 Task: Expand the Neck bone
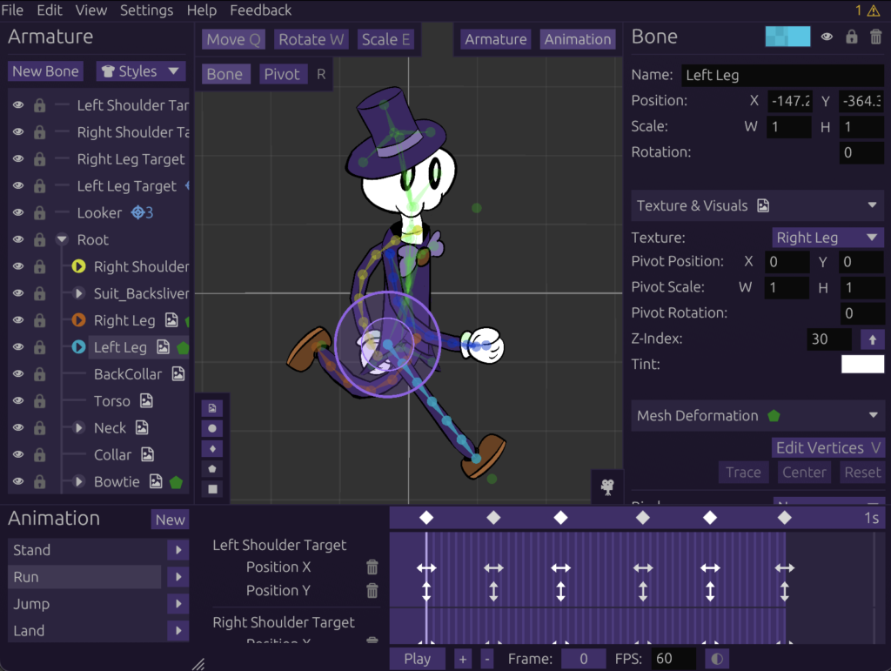[x=79, y=427]
